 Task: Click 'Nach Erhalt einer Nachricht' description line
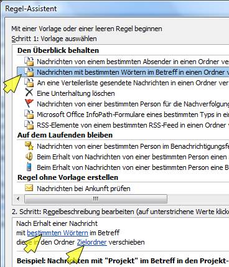coord(57,223)
